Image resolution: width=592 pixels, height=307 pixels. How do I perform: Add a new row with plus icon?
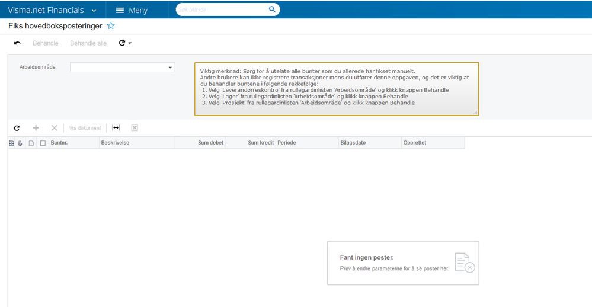pos(36,128)
